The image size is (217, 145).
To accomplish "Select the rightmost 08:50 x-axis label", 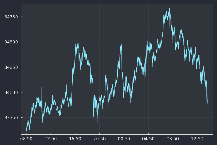I will coord(173,139).
